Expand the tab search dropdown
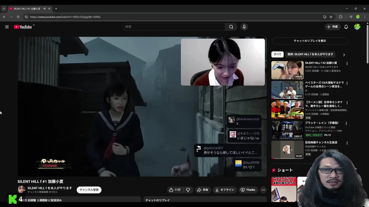This screenshot has width=369, height=207. coord(4,9)
